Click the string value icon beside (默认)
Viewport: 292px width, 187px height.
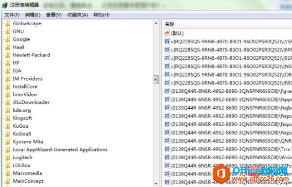click(167, 33)
